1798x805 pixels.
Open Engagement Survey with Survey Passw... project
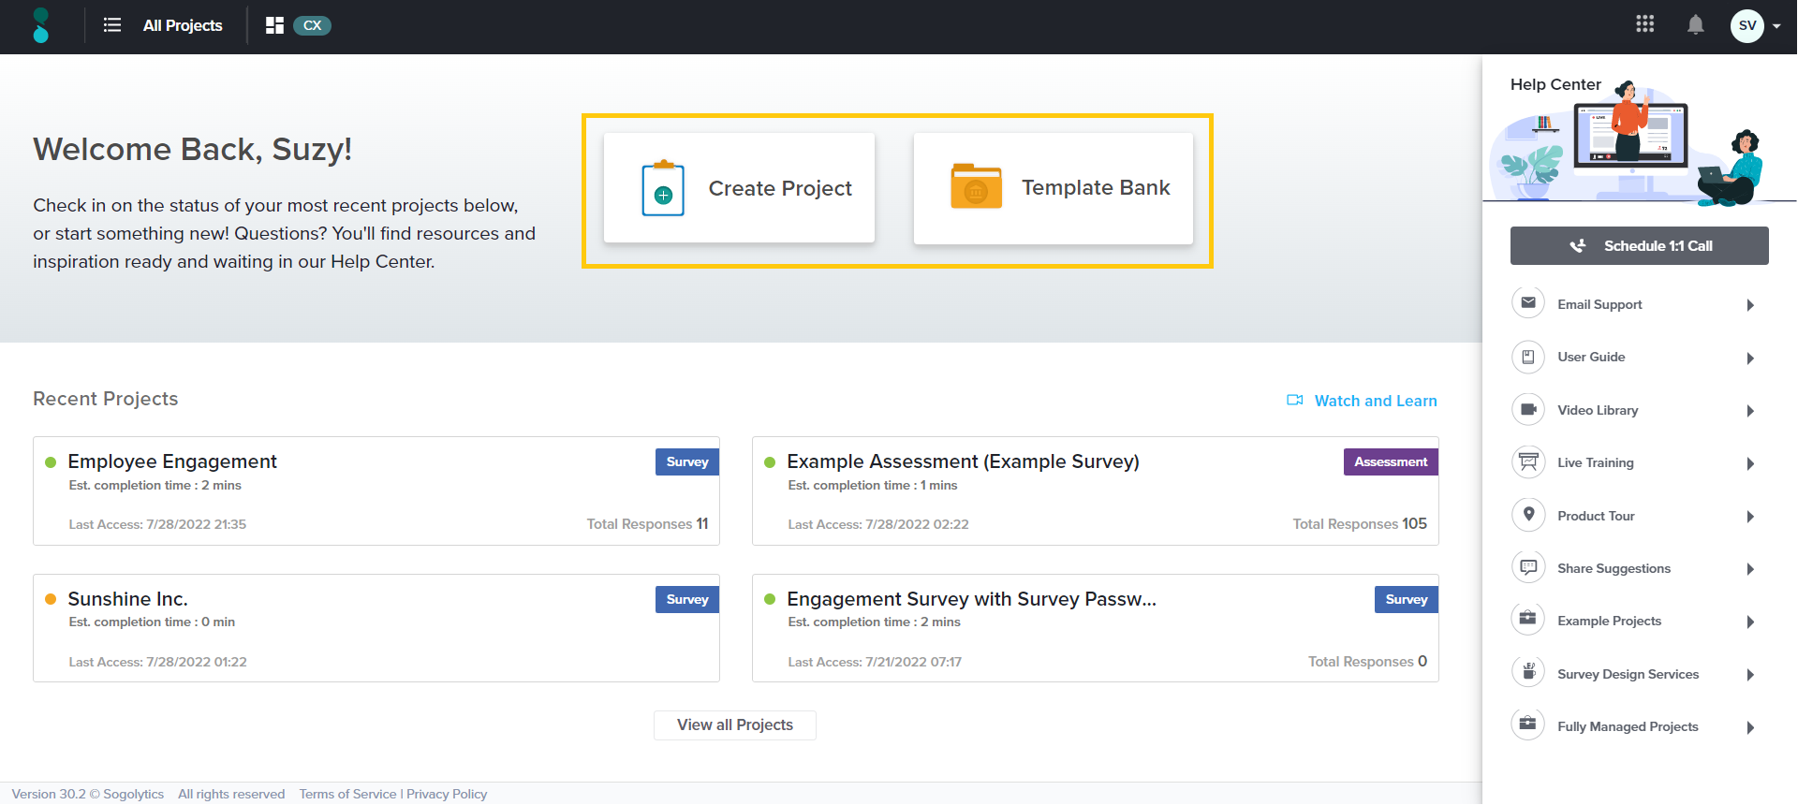971,599
